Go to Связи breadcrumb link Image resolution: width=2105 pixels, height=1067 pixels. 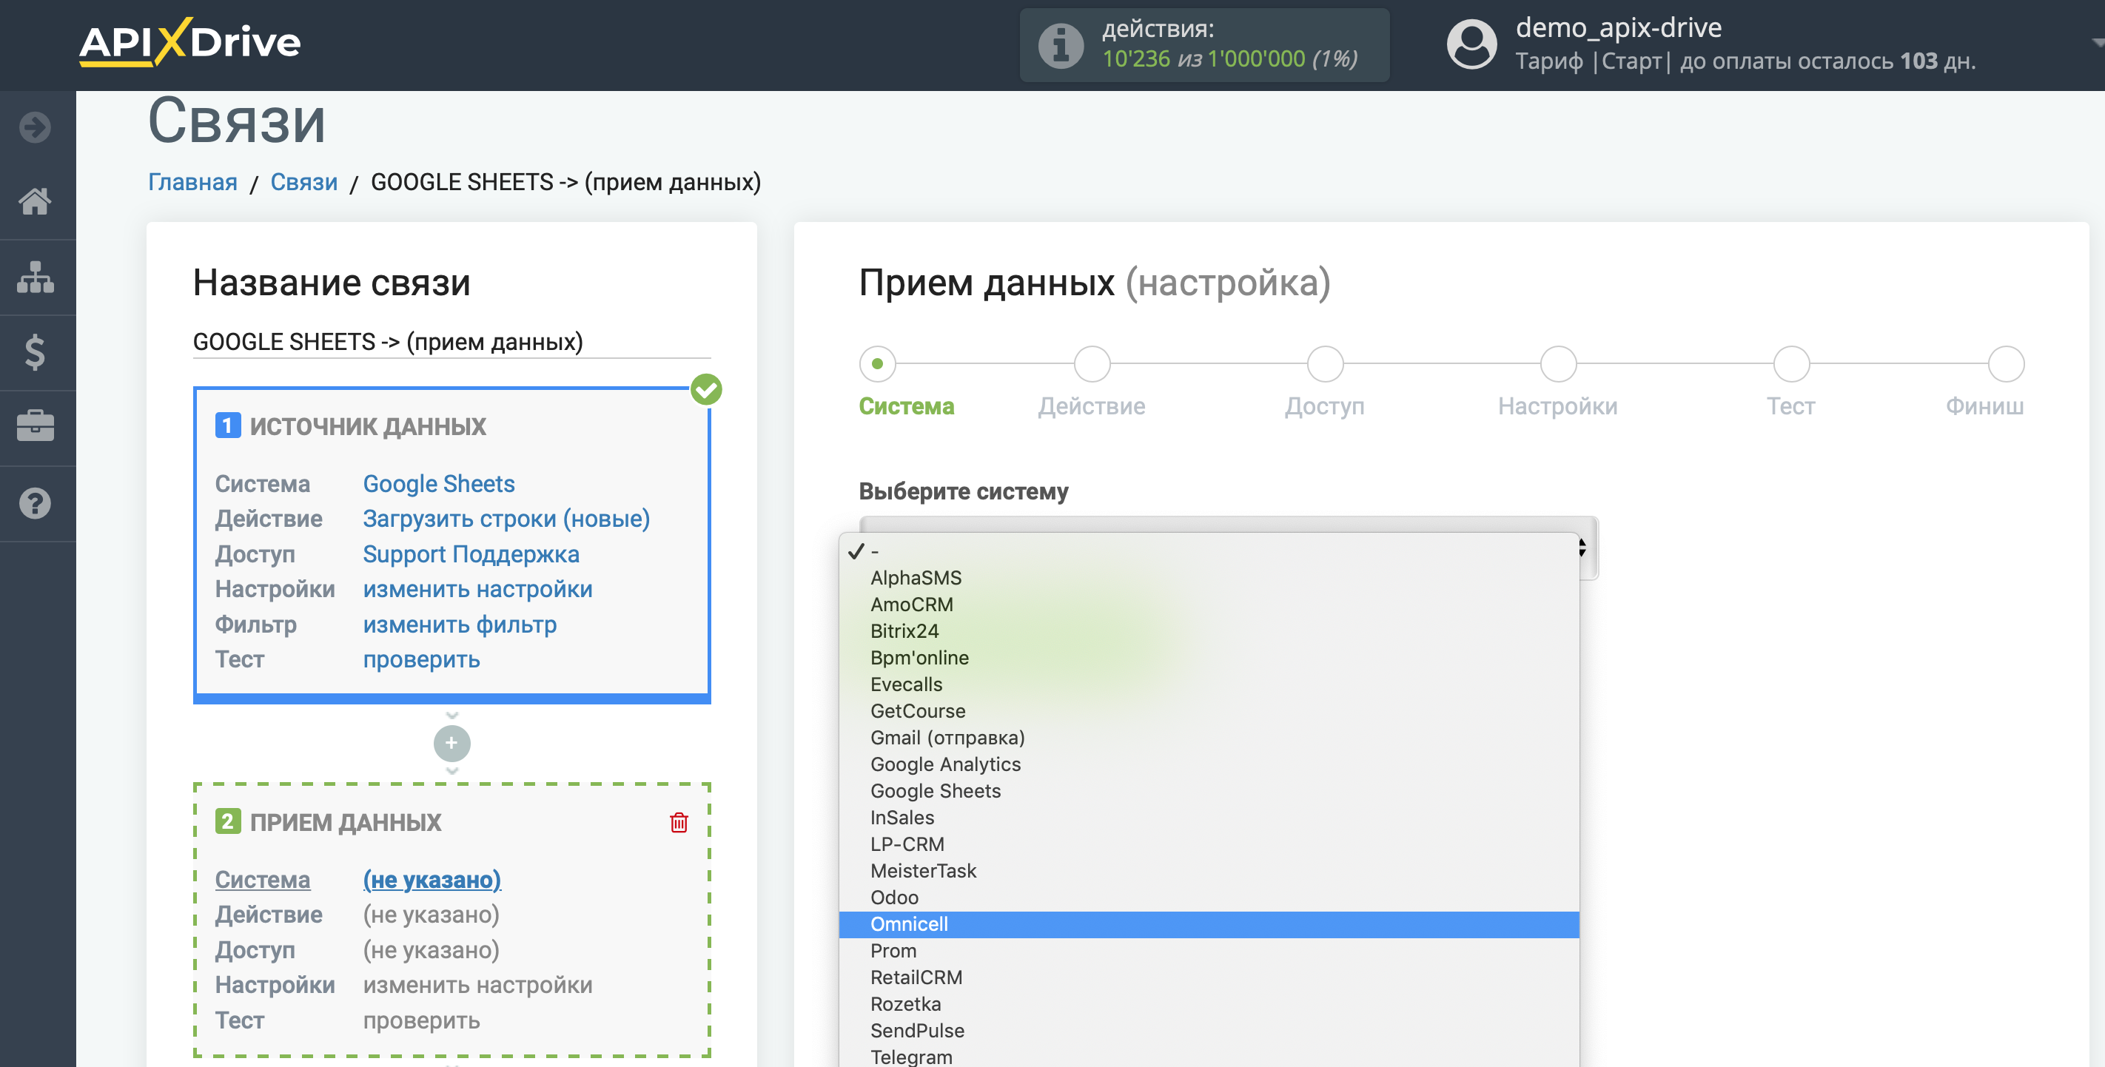304,181
